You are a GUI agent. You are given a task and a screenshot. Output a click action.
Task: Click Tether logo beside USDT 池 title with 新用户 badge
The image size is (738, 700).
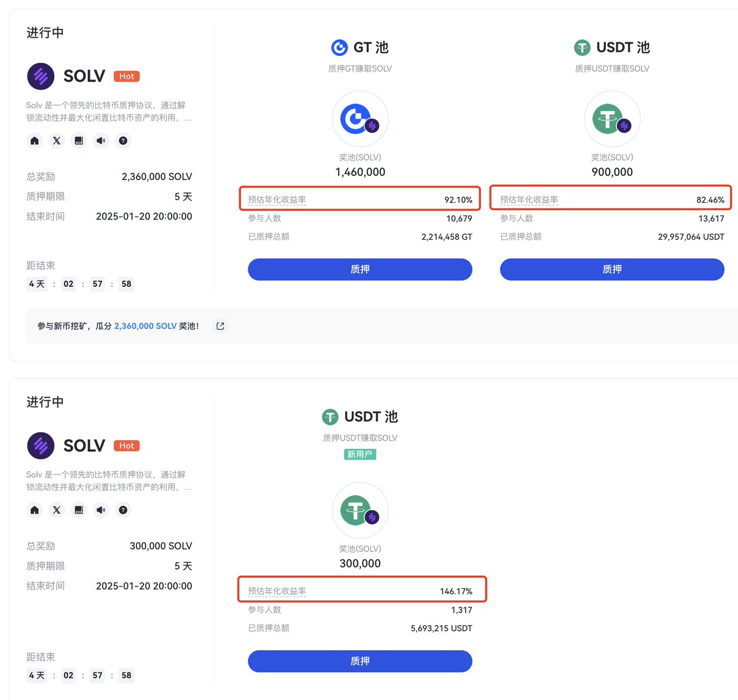330,417
